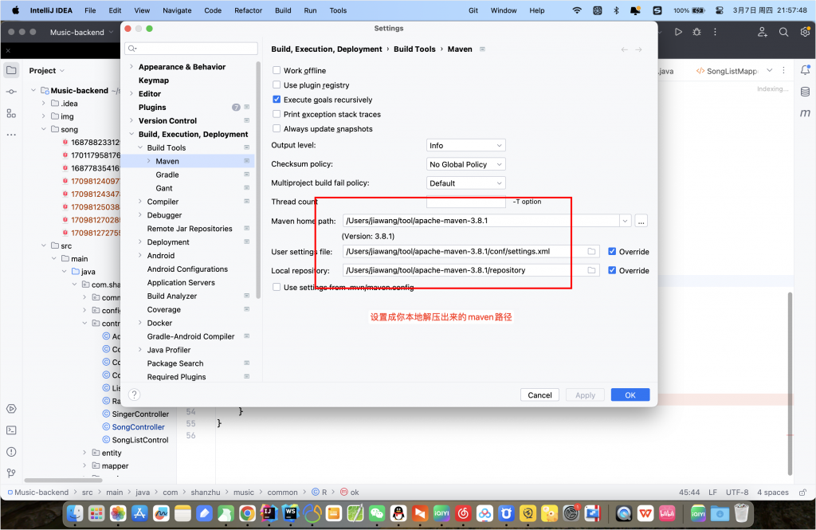Open the Refactor menu

pos(248,10)
